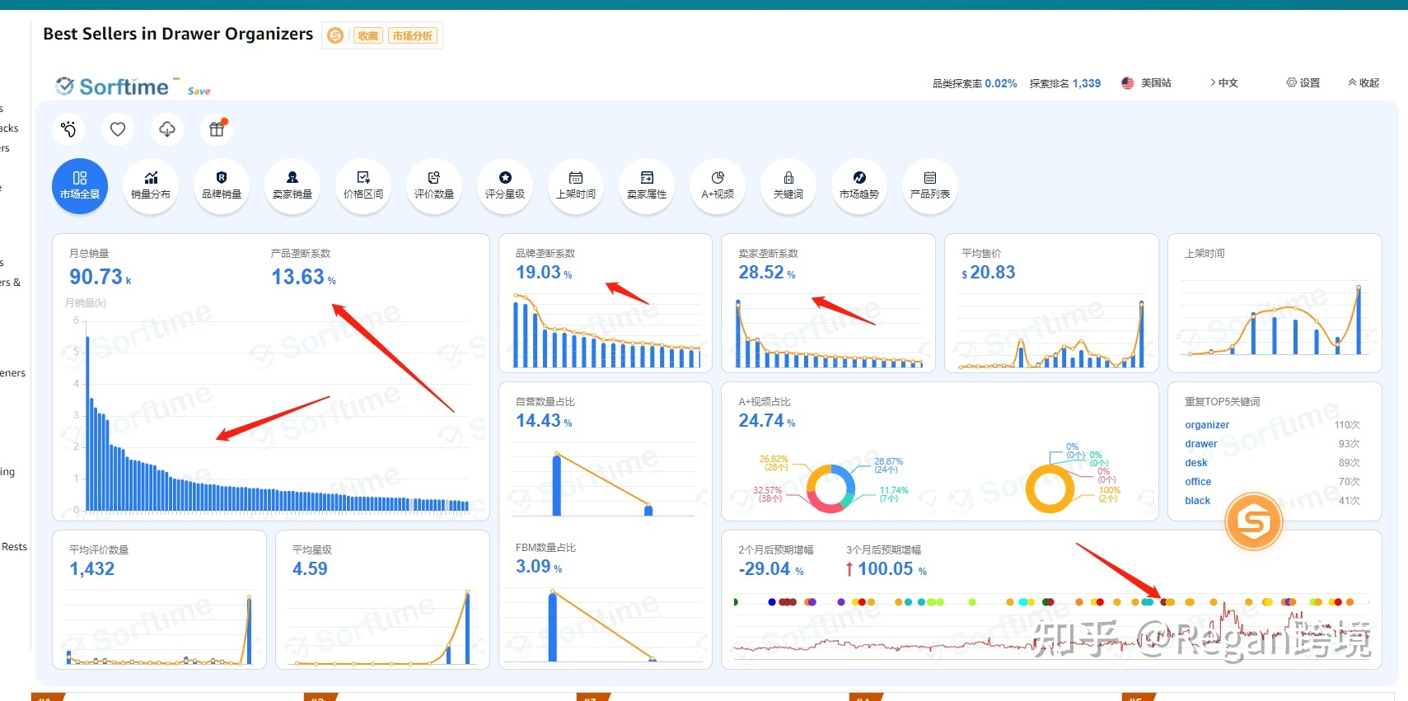1408x701 pixels.
Task: Open the 关键词 keywords tab
Action: point(788,186)
